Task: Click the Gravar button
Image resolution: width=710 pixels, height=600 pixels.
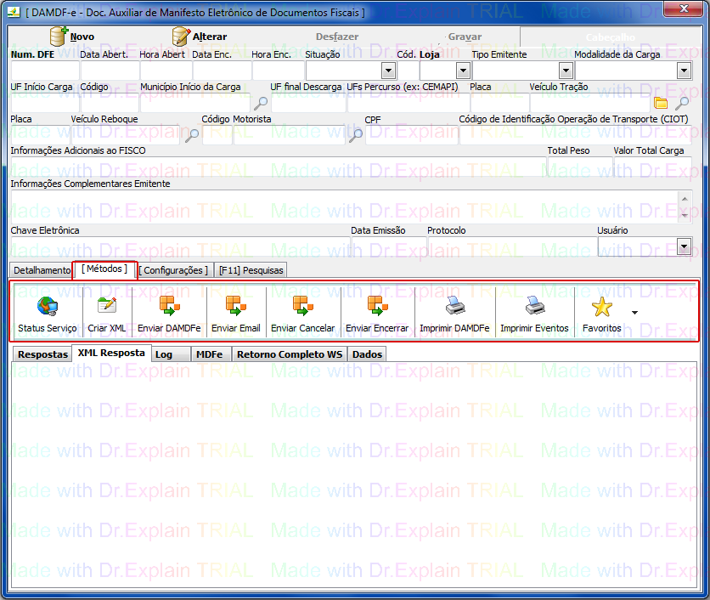Action: 465,37
